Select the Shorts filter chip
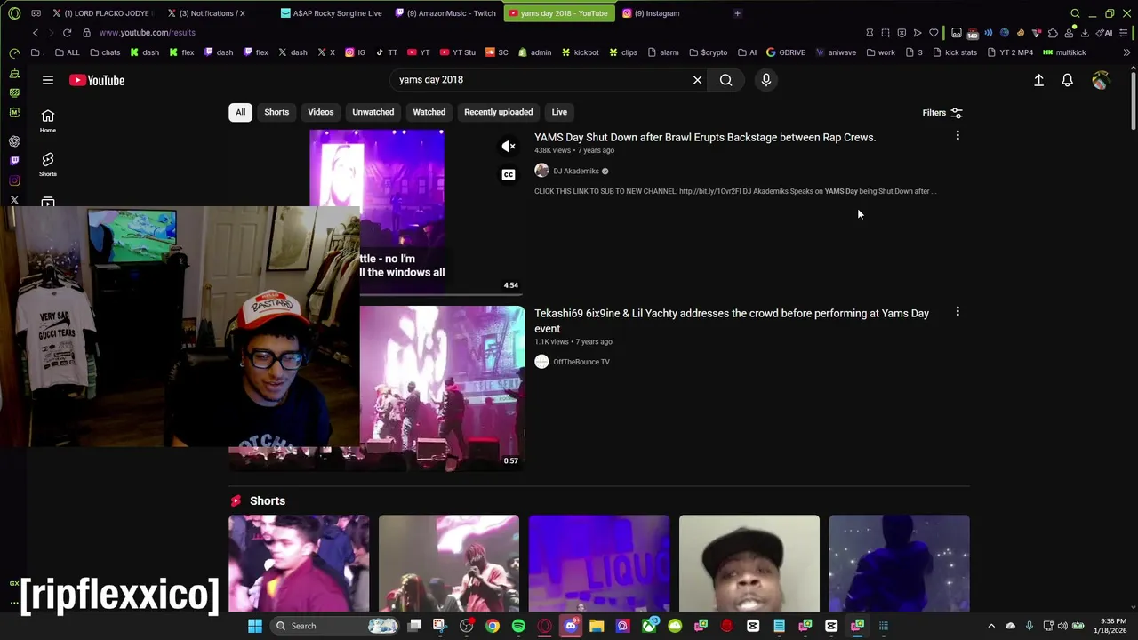1138x640 pixels. click(x=276, y=112)
